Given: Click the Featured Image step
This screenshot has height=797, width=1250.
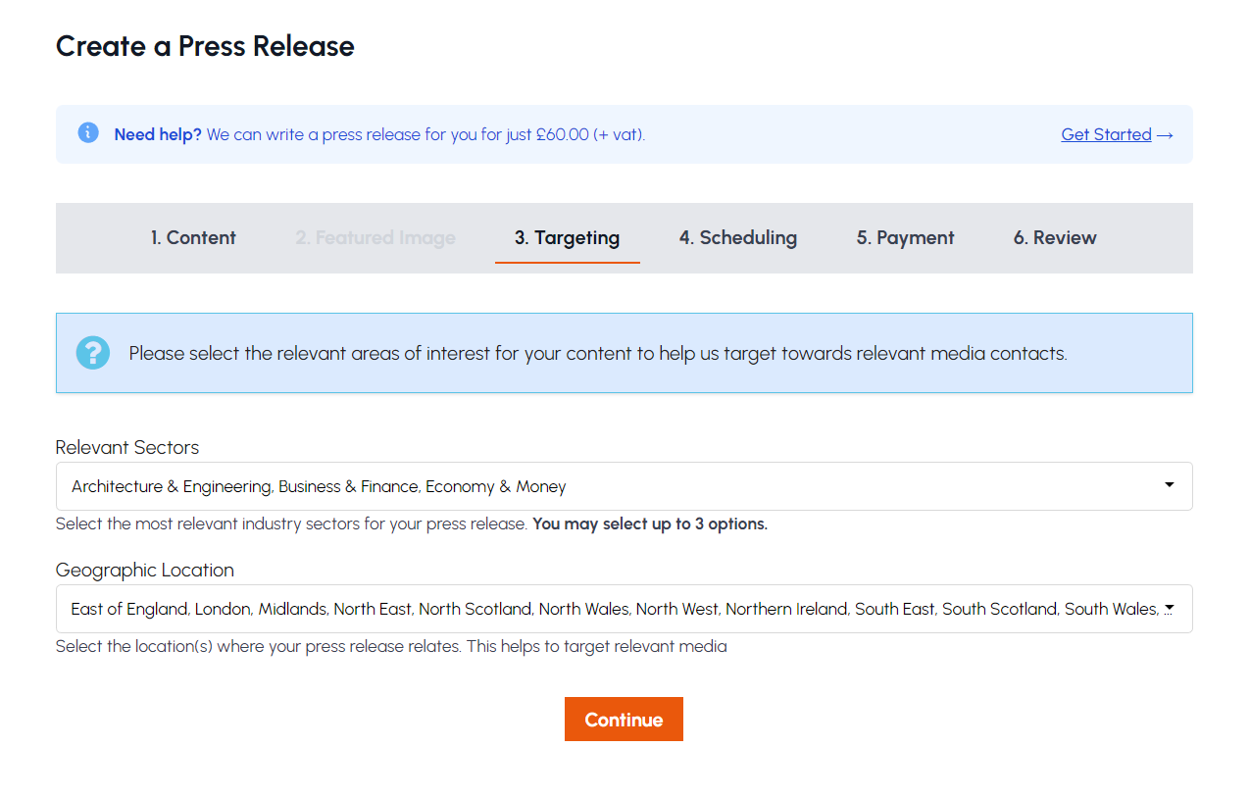Looking at the screenshot, I should 375,237.
